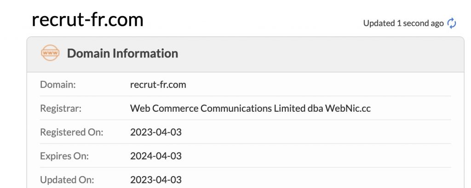Screen dimensions: 471x188
Task: Click the 'Updated 1 second ago' text
Action: [x=403, y=23]
